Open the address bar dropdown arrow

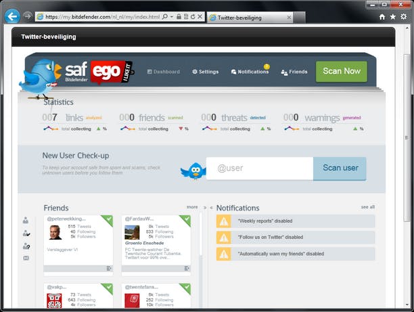point(172,17)
